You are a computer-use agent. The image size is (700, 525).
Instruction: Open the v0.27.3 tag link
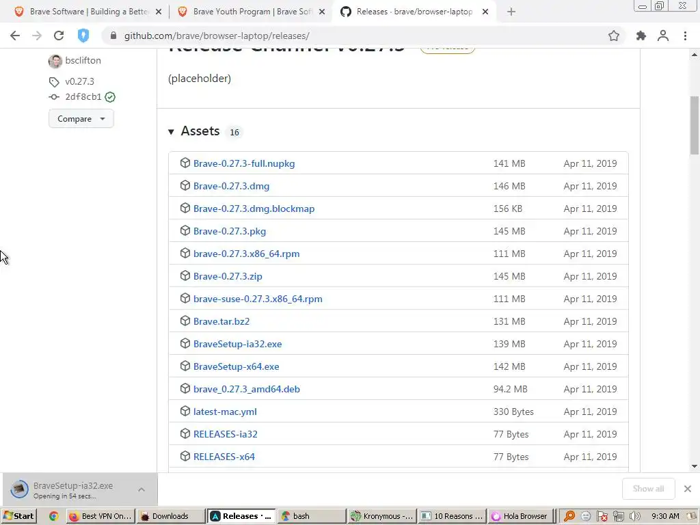[79, 82]
